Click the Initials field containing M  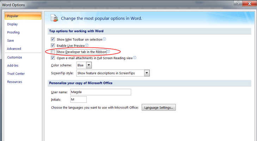point(78,99)
